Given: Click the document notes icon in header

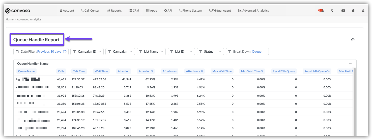Looking at the screenshot, I should tap(353, 11).
